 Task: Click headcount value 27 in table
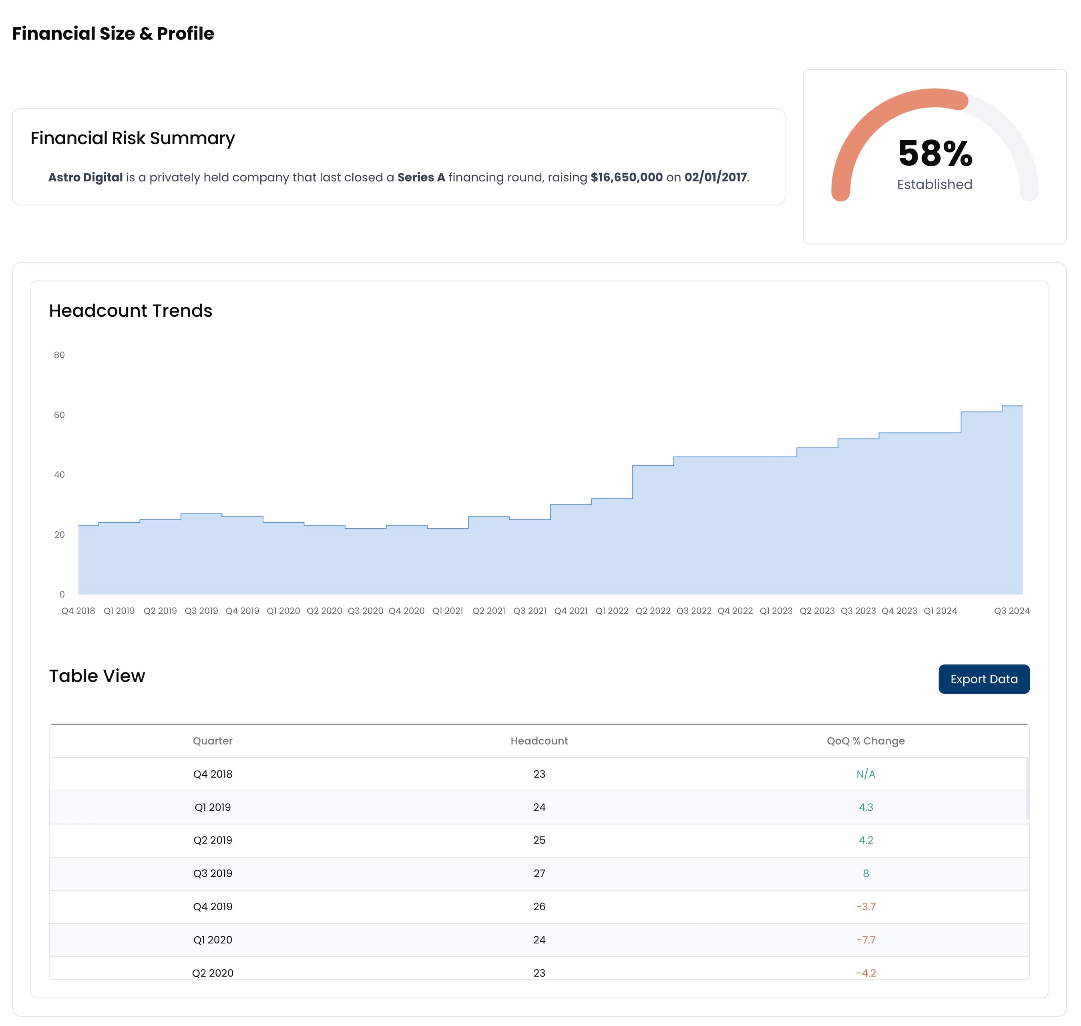[538, 873]
